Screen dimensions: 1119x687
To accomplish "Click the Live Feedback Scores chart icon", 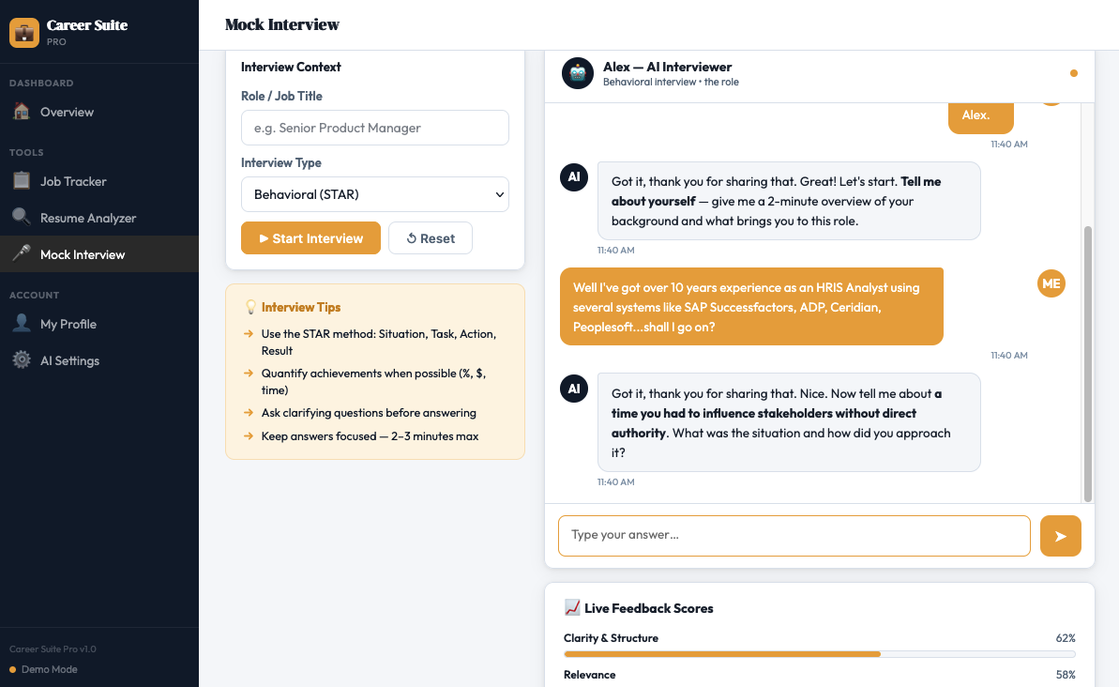I will coord(572,607).
